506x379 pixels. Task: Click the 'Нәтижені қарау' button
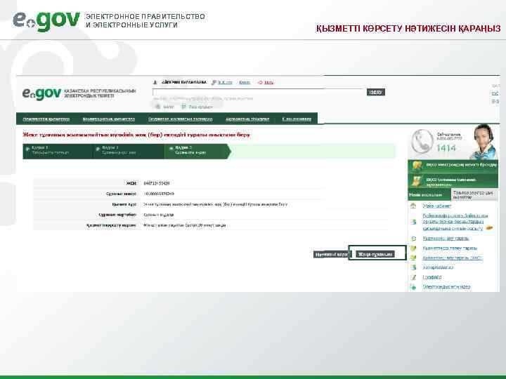pyautogui.click(x=332, y=255)
